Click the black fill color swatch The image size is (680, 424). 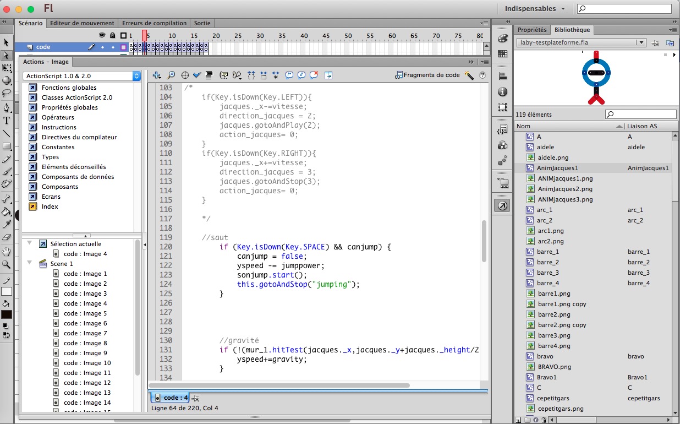7,314
